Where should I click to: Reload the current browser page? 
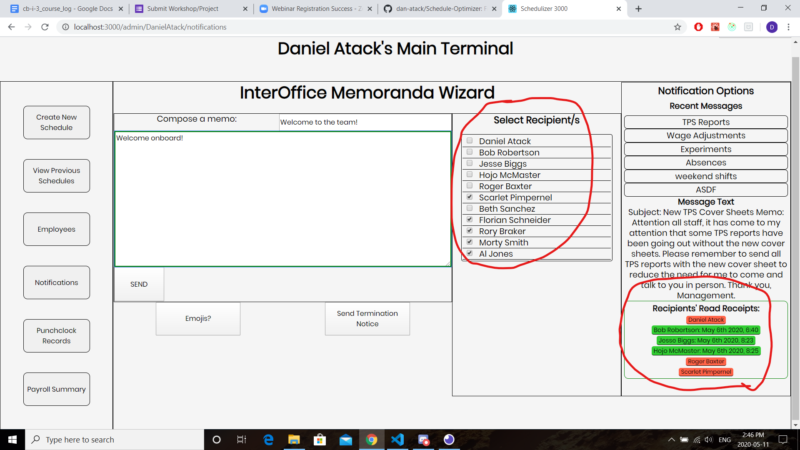(x=45, y=27)
